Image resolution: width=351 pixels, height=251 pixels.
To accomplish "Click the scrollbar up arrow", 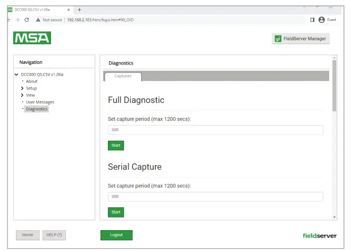I will click(x=334, y=58).
